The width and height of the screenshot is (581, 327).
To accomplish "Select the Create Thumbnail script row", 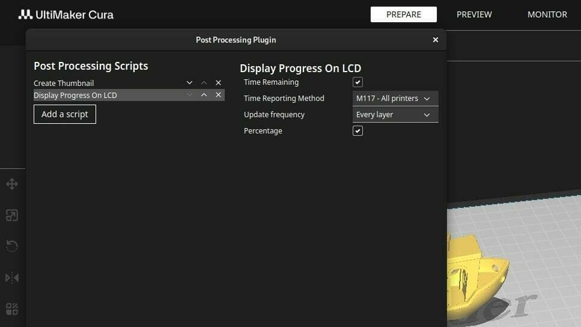I will 129,83.
